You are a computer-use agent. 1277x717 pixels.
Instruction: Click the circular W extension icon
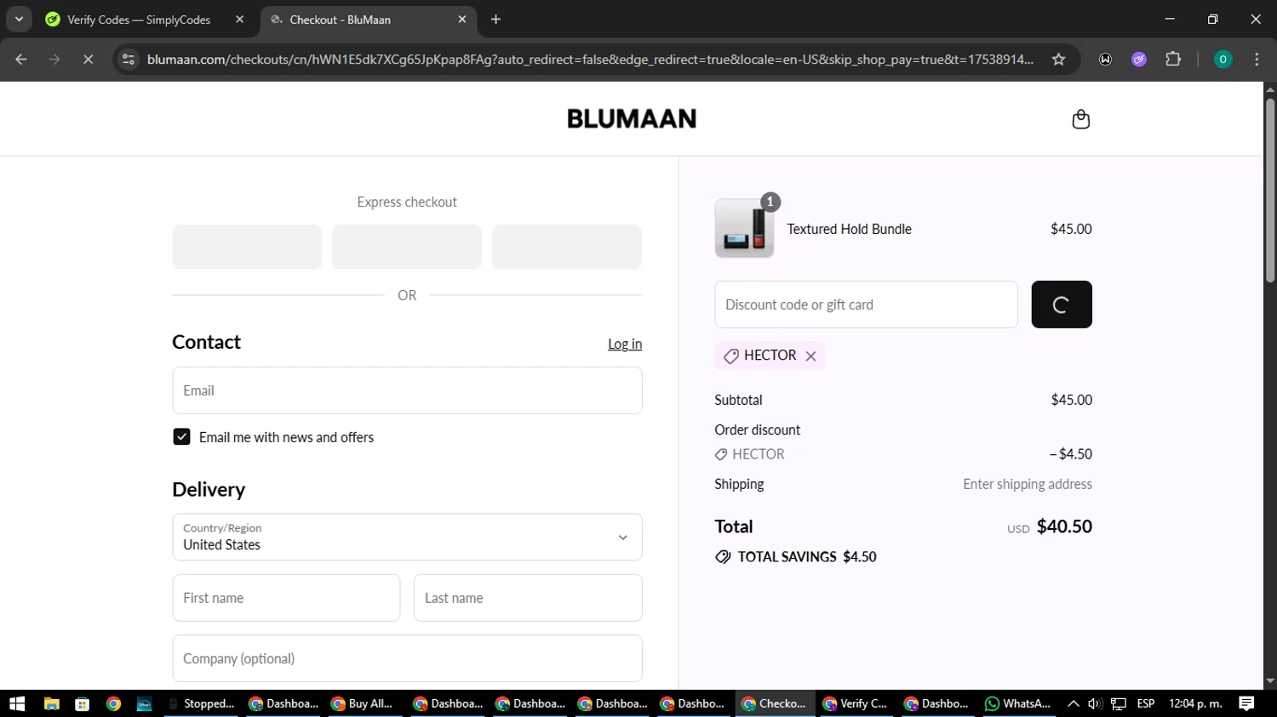1105,60
